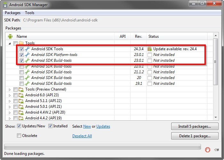Open the Packages menu
This screenshot has height=160, width=224.
(12, 13)
